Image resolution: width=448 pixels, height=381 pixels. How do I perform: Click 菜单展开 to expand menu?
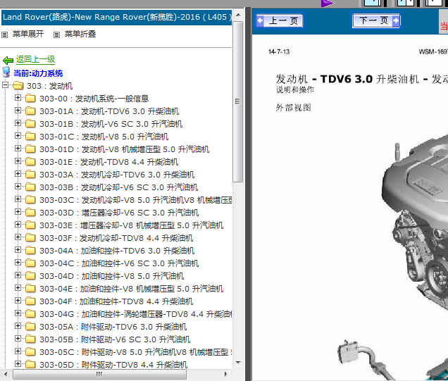(28, 35)
